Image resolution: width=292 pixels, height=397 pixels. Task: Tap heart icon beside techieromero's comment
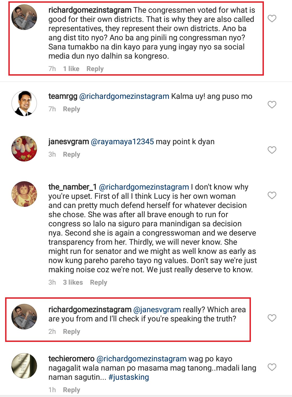coord(272,367)
